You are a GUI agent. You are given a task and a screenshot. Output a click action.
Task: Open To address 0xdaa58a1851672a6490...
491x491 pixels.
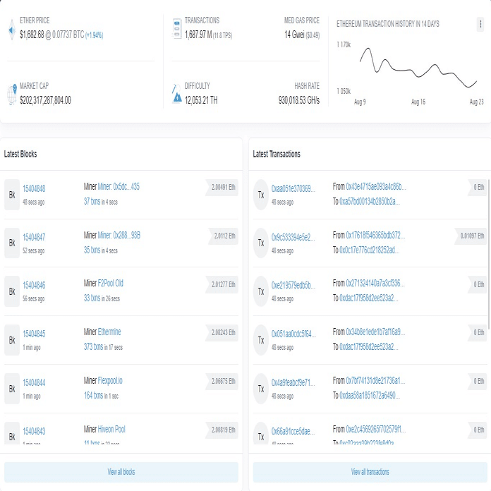tap(370, 395)
